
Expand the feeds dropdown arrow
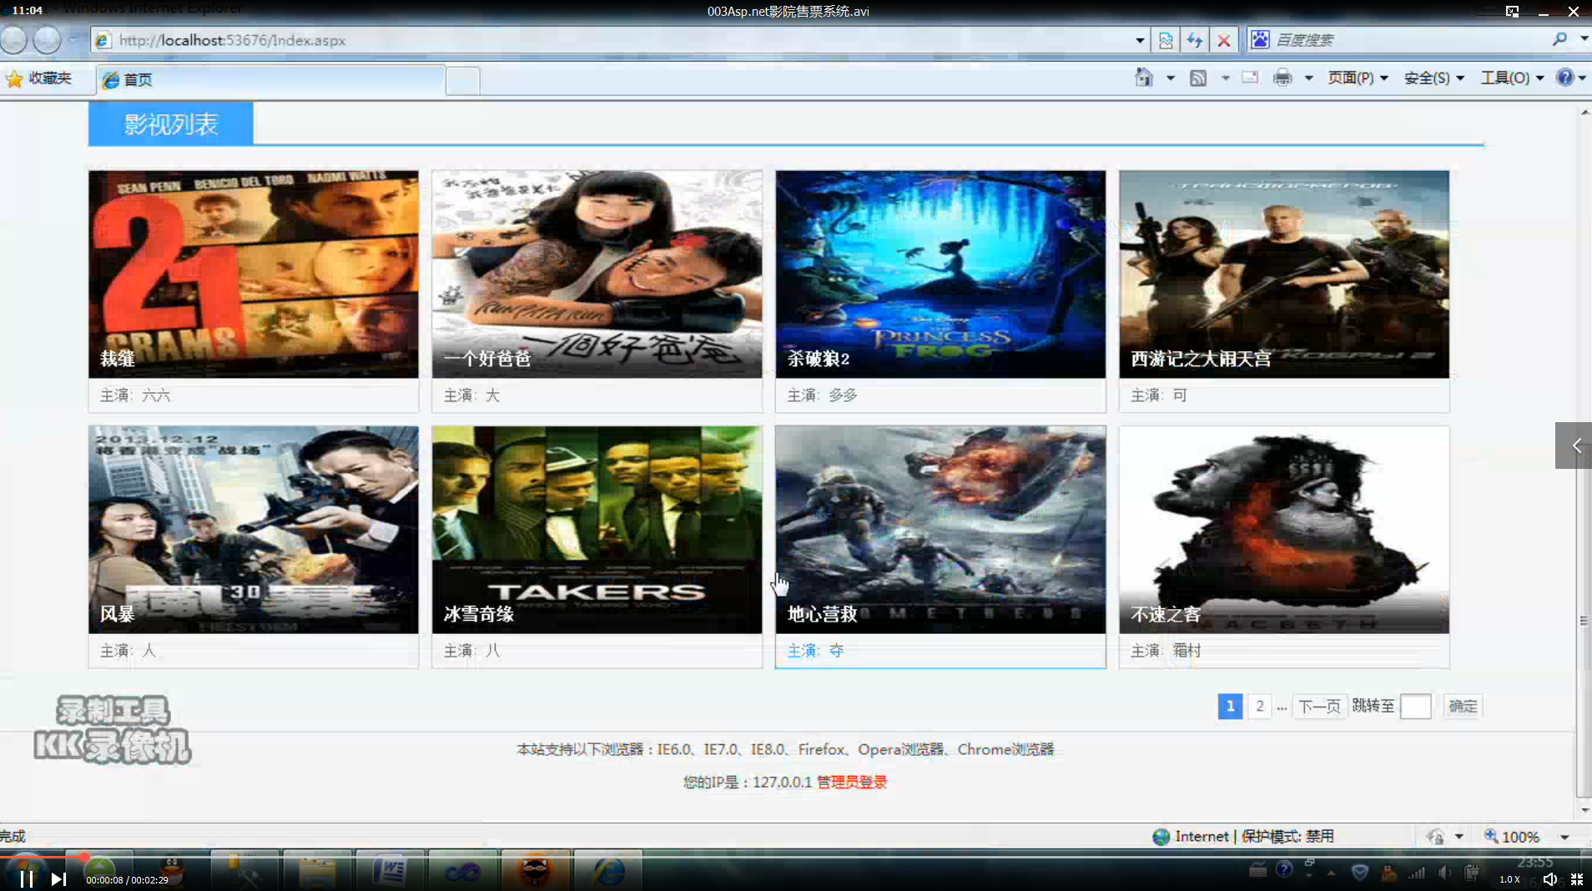pyautogui.click(x=1225, y=78)
